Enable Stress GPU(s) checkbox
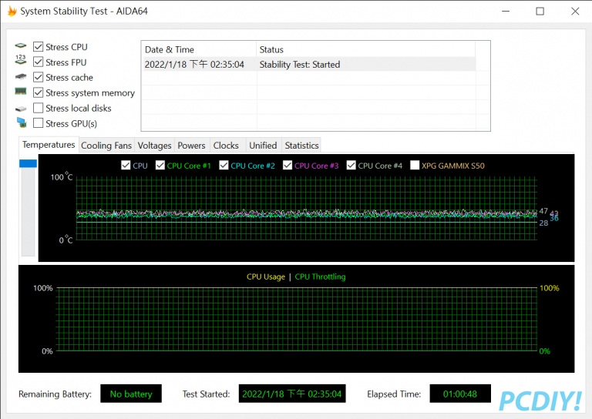Viewport: 592px width, 419px height. (38, 123)
